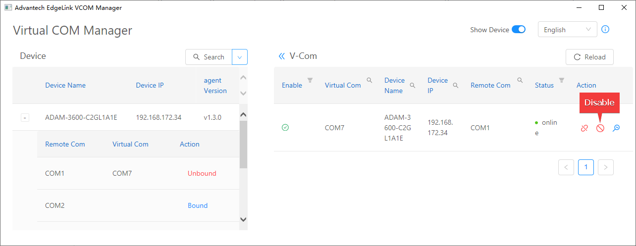Click the green enabled check for COM7
This screenshot has height=246, width=636.
tap(285, 128)
